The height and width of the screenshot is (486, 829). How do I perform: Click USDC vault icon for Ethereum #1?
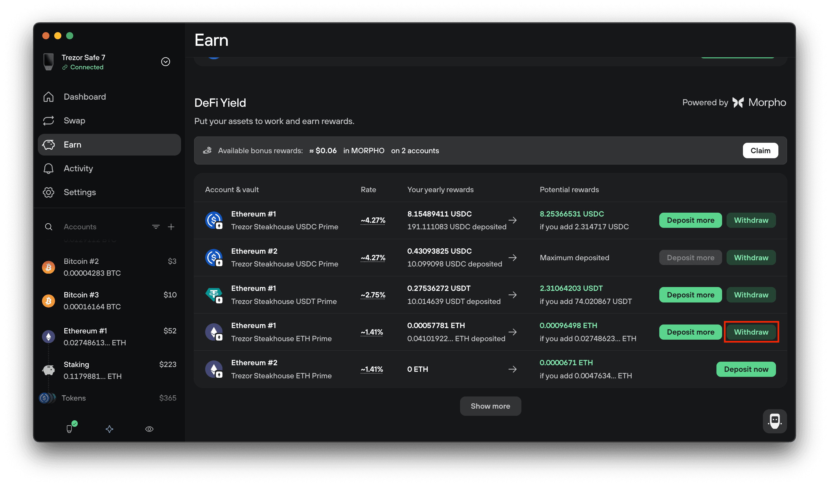pyautogui.click(x=214, y=220)
